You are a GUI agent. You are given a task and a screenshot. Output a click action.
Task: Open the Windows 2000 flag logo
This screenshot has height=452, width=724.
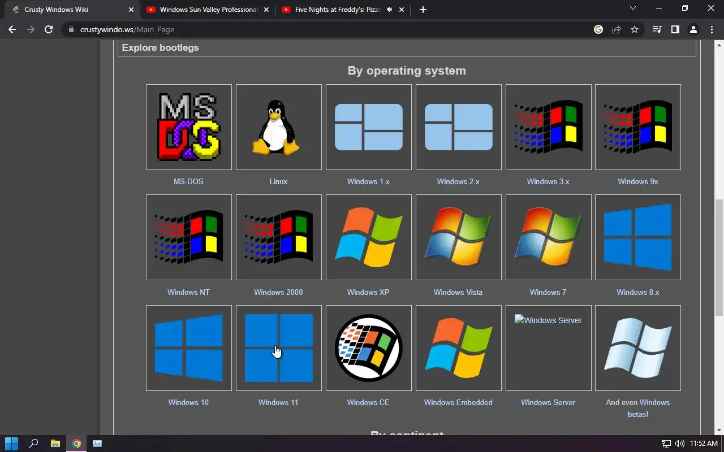tap(279, 237)
